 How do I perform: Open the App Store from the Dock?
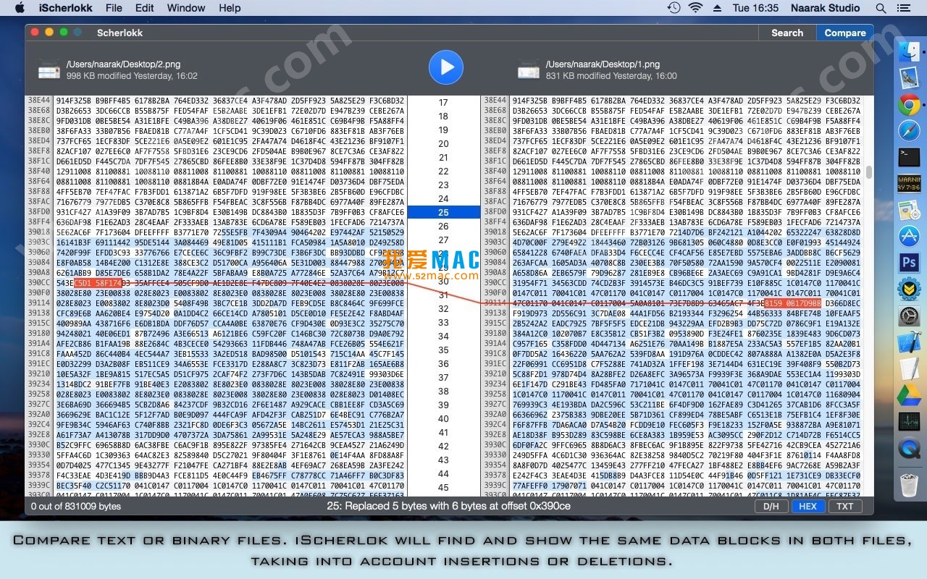(x=909, y=235)
